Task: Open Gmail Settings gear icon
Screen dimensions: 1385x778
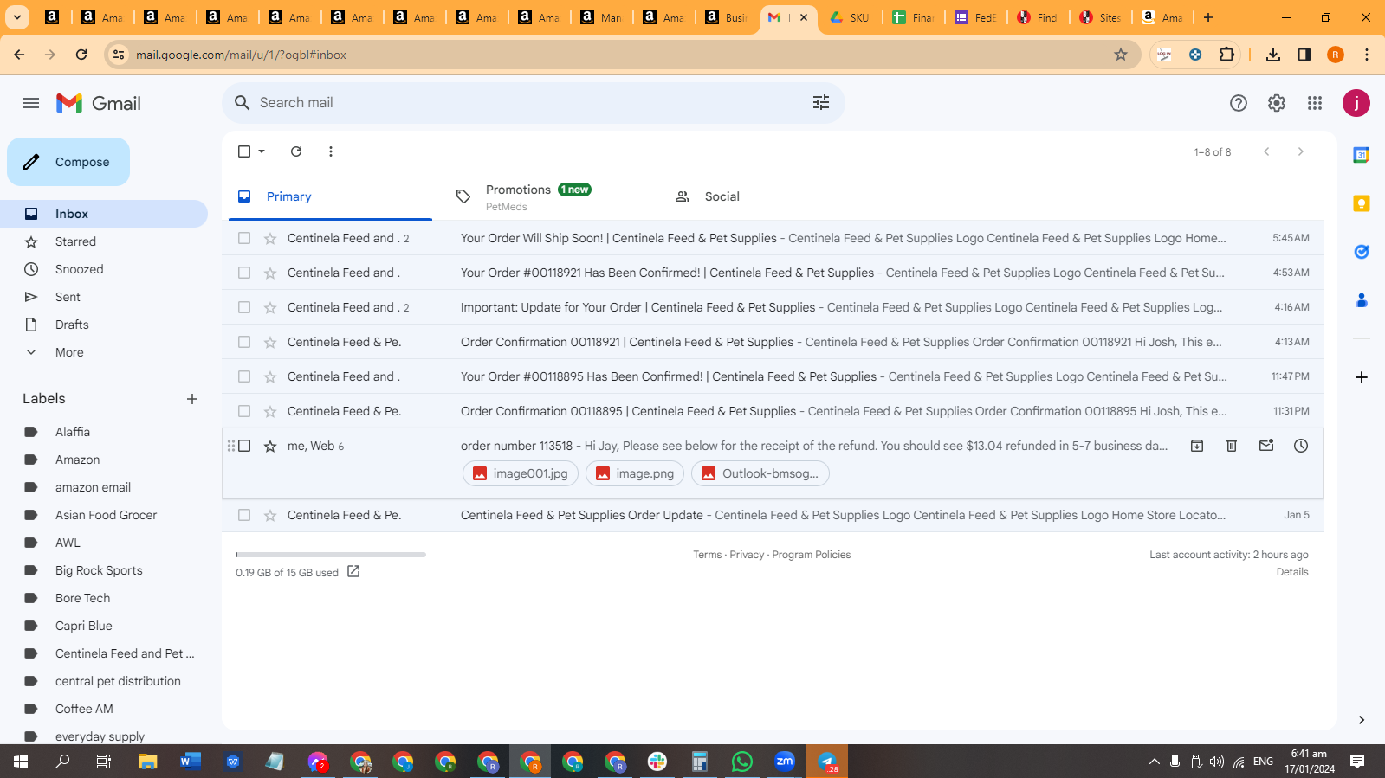Action: pyautogui.click(x=1277, y=103)
